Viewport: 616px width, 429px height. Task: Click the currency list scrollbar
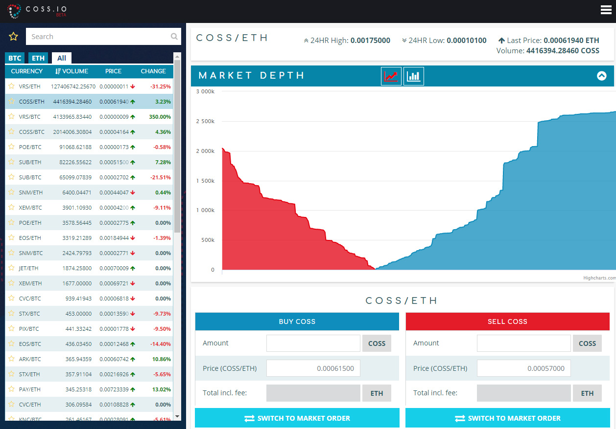tap(177, 147)
